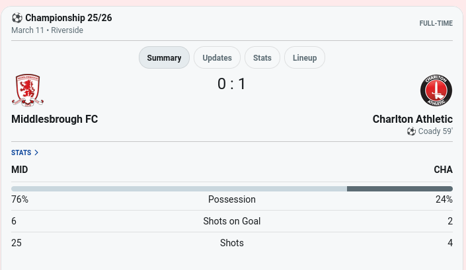Click the CHA team abbreviation header
The width and height of the screenshot is (466, 270).
443,170
